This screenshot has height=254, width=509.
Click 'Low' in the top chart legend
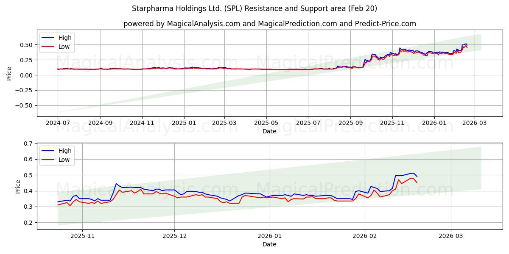tap(64, 47)
